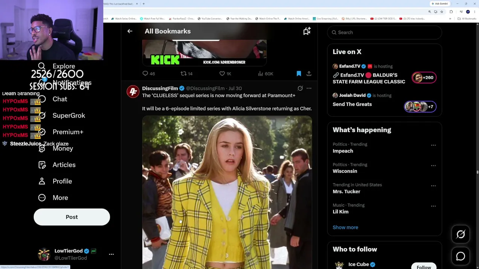Open Josiah David Send The Greats broadcast

(x=352, y=104)
